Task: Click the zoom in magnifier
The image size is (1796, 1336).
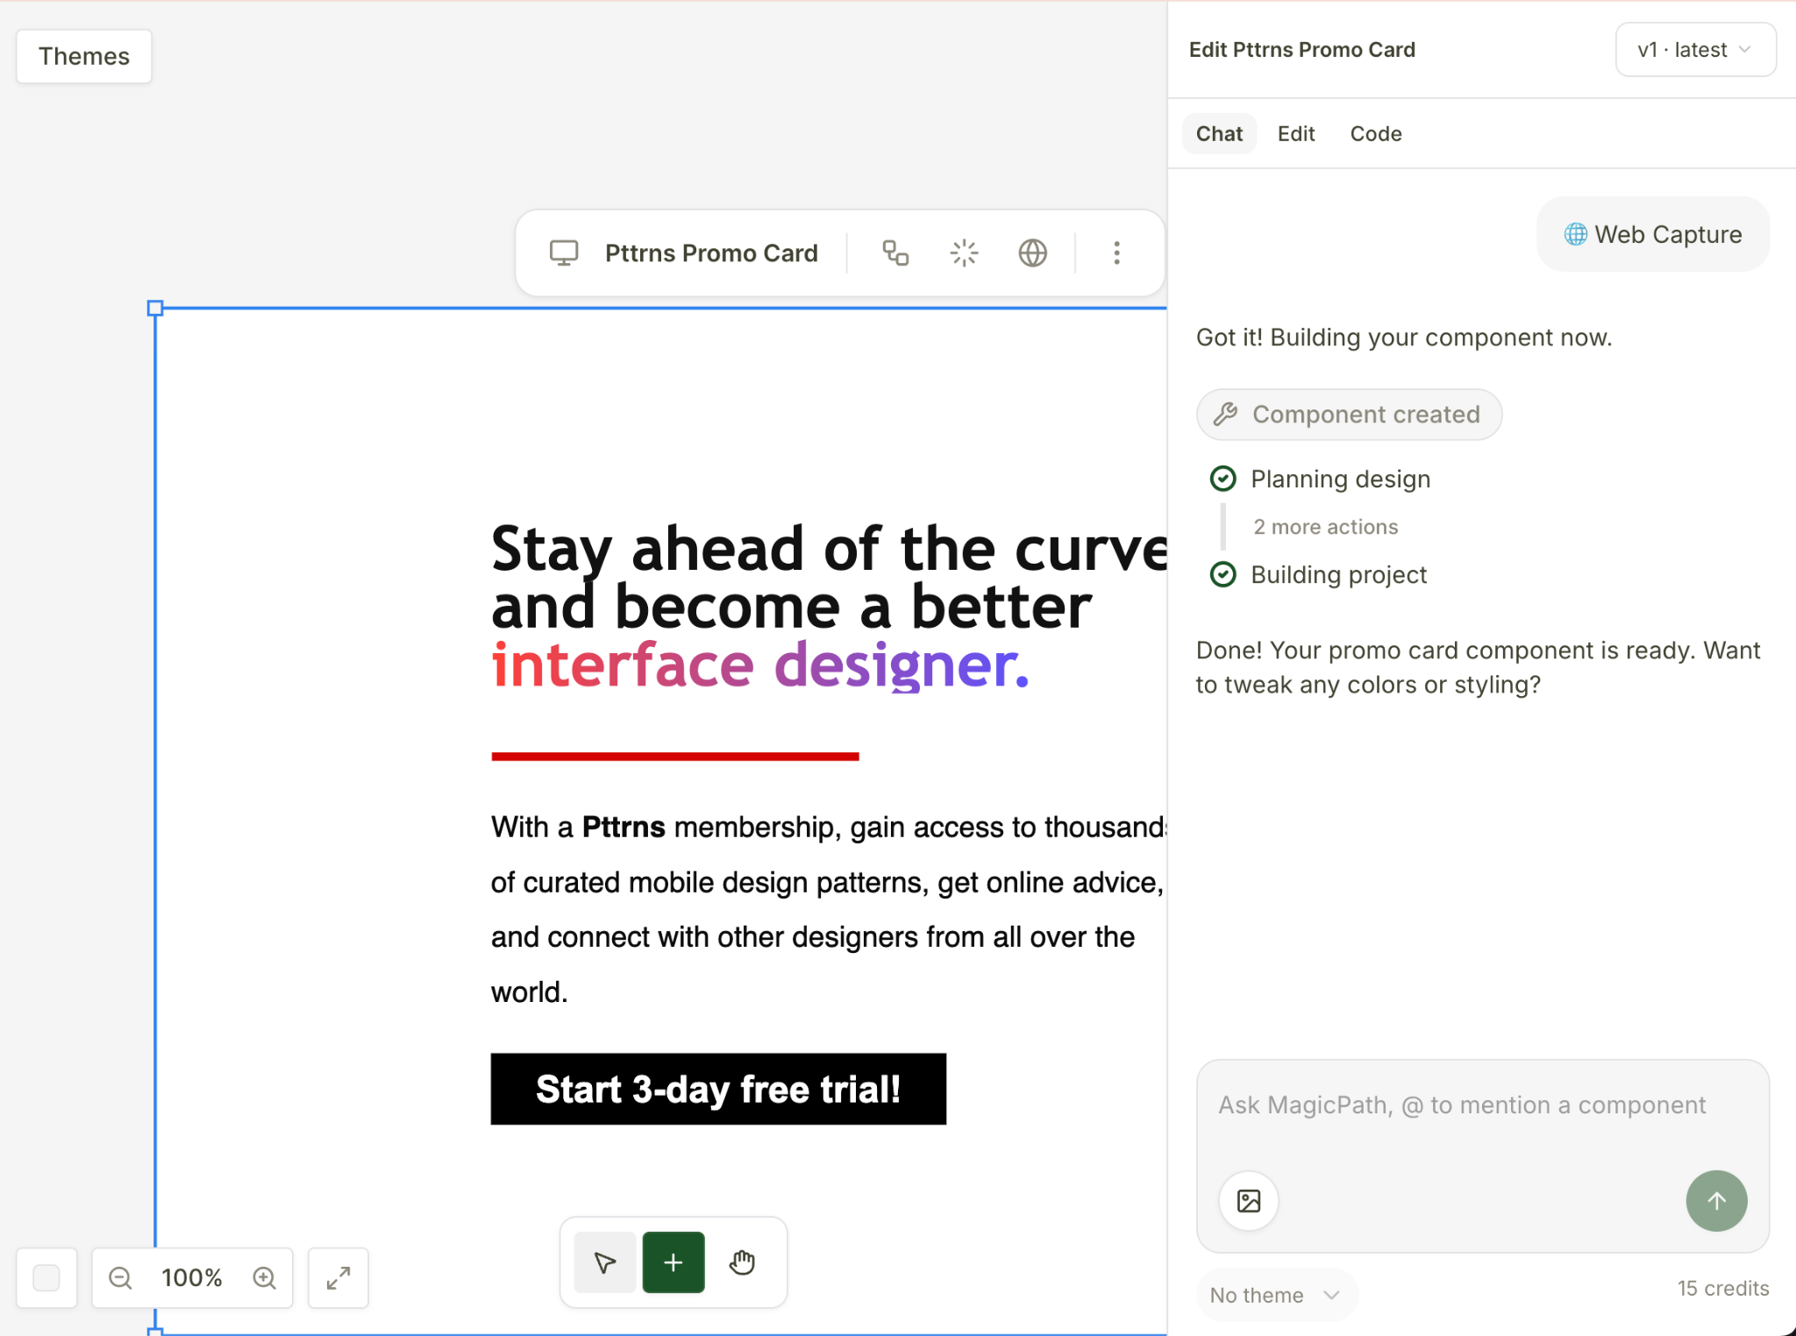Action: pyautogui.click(x=264, y=1278)
